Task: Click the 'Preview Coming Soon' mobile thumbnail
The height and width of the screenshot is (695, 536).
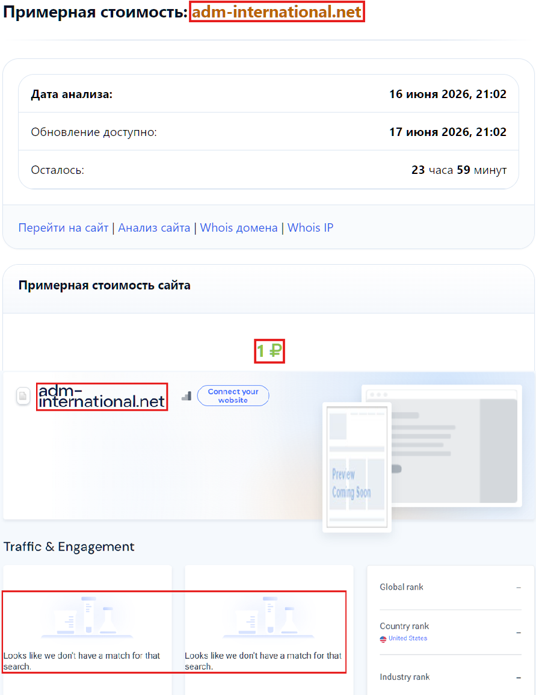Action: pos(357,467)
